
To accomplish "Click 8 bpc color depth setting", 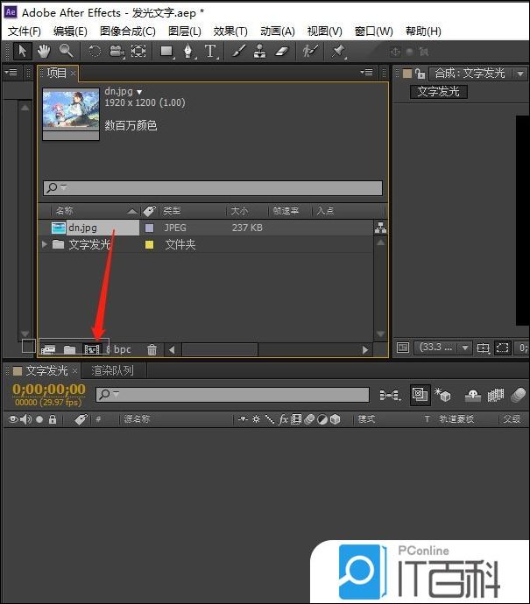I will tap(118, 349).
